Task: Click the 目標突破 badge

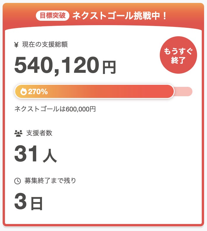Action: 52,15
